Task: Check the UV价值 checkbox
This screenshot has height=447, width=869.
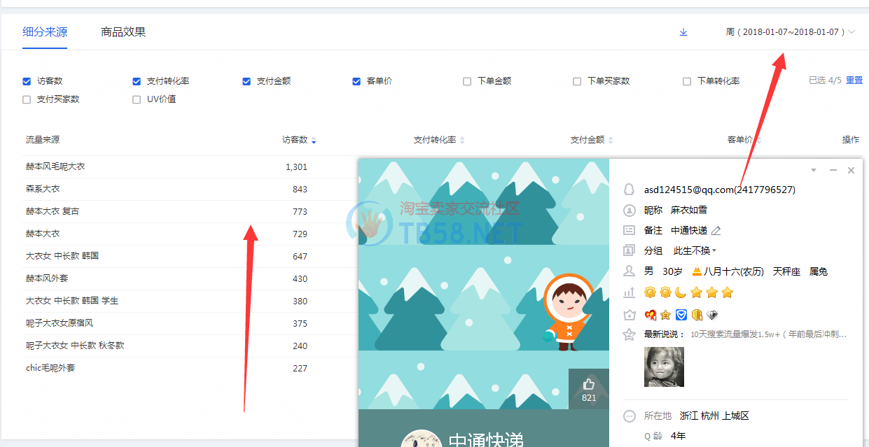Action: click(137, 99)
